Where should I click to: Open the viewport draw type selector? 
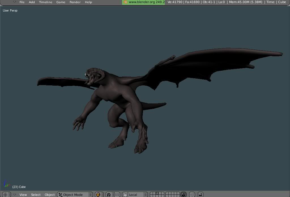point(99,194)
